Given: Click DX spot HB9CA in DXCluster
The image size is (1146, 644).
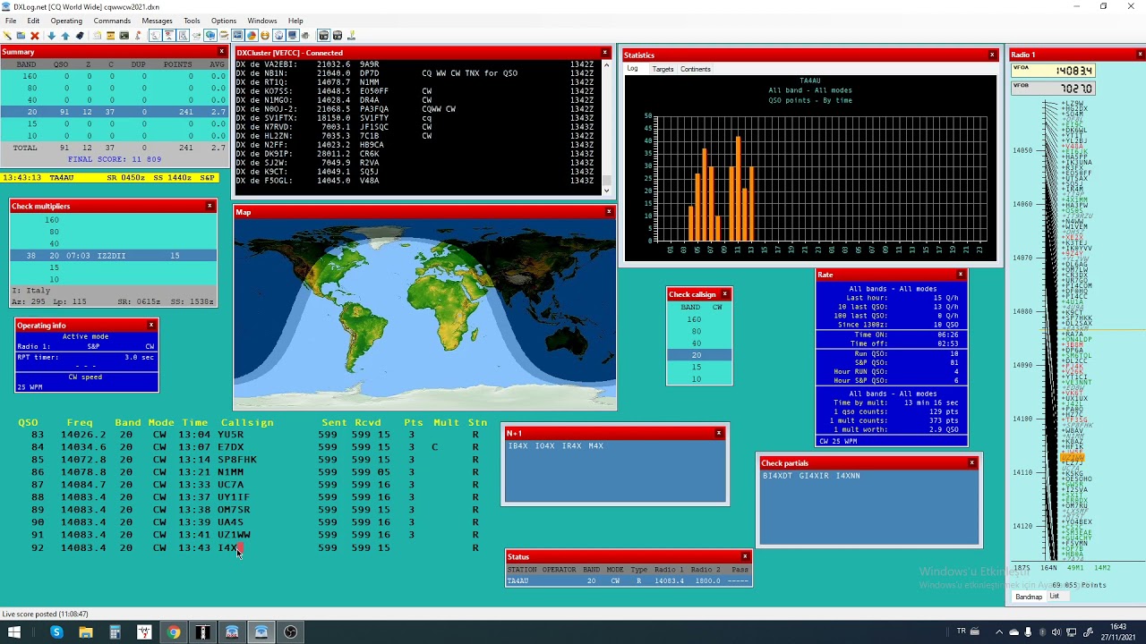Looking at the screenshot, I should (x=415, y=145).
